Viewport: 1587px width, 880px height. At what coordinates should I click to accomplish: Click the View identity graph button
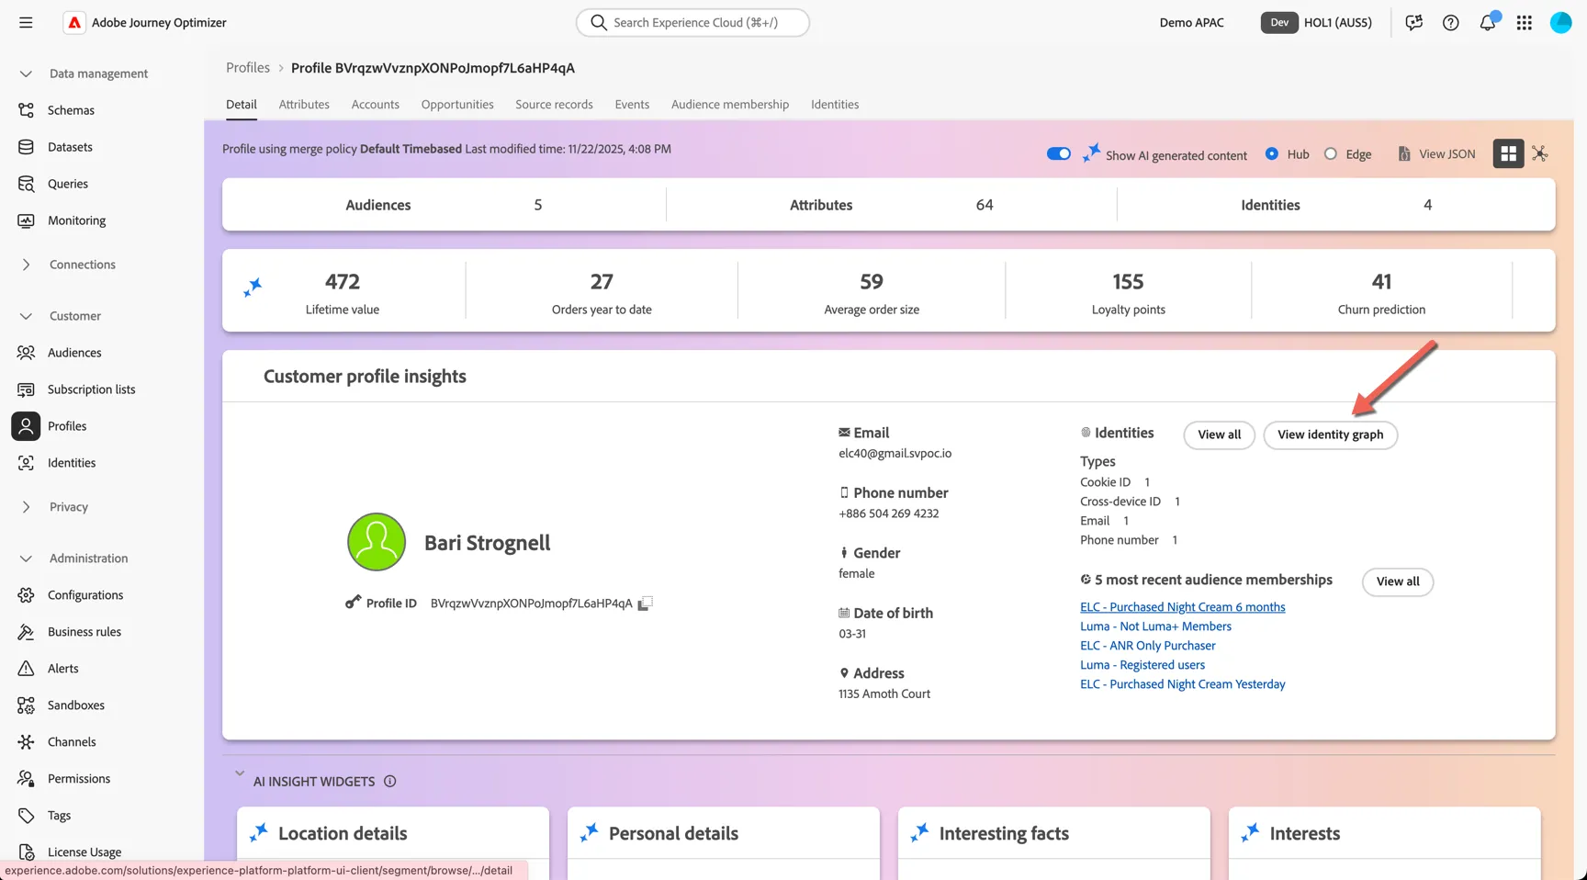[1330, 434]
